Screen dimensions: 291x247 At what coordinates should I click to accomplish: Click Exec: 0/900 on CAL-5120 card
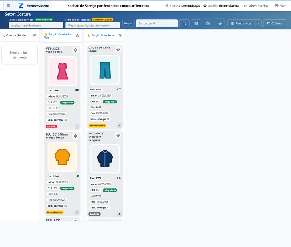point(96,90)
